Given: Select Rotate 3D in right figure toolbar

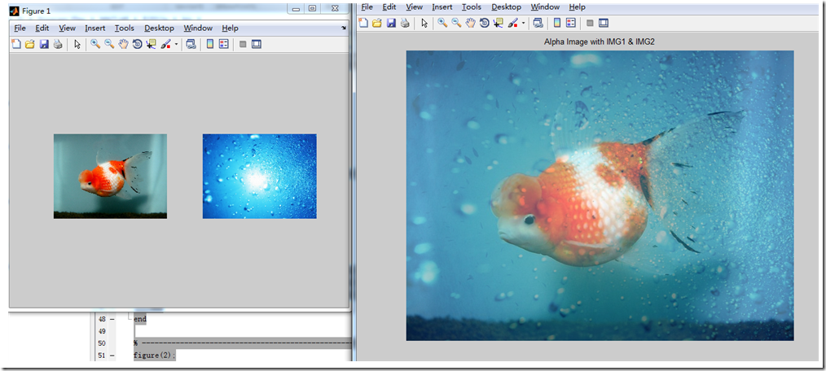Looking at the screenshot, I should coord(484,23).
